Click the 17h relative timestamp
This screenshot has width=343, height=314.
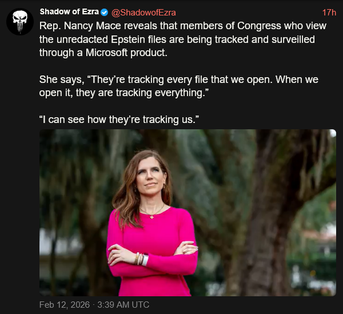(329, 13)
